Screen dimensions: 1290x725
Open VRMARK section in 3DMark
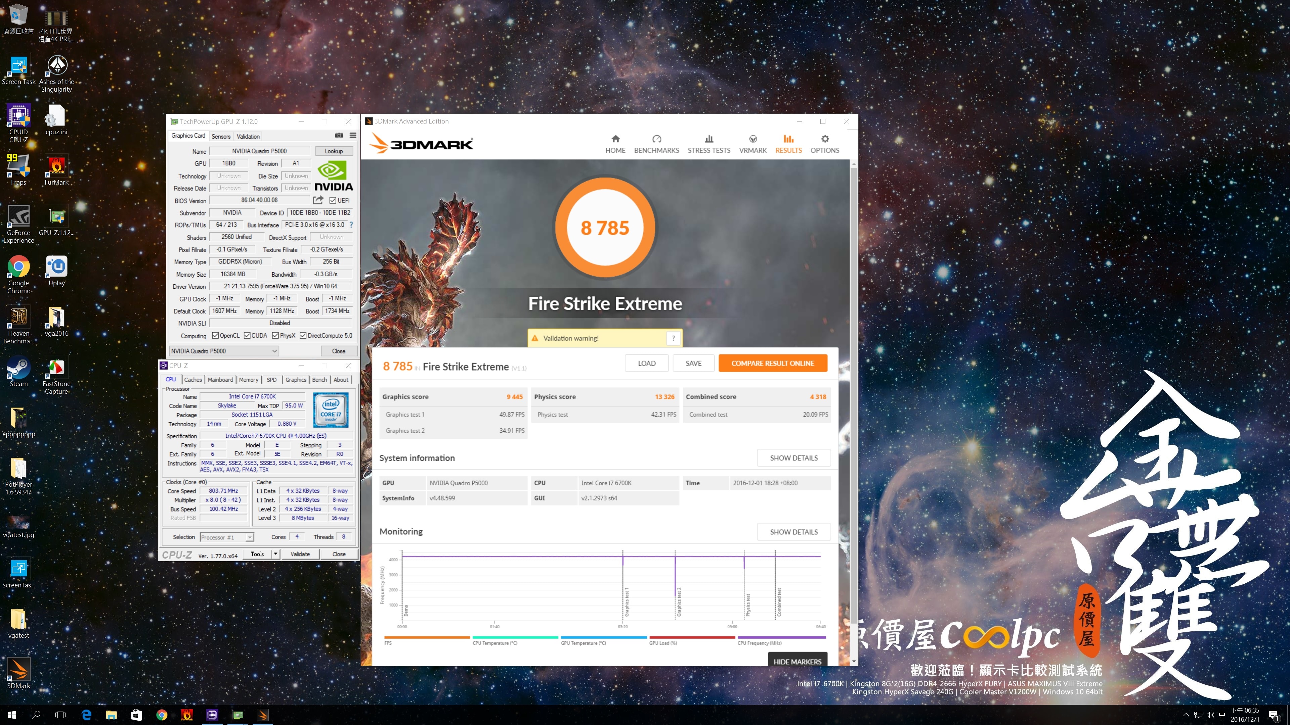tap(752, 144)
